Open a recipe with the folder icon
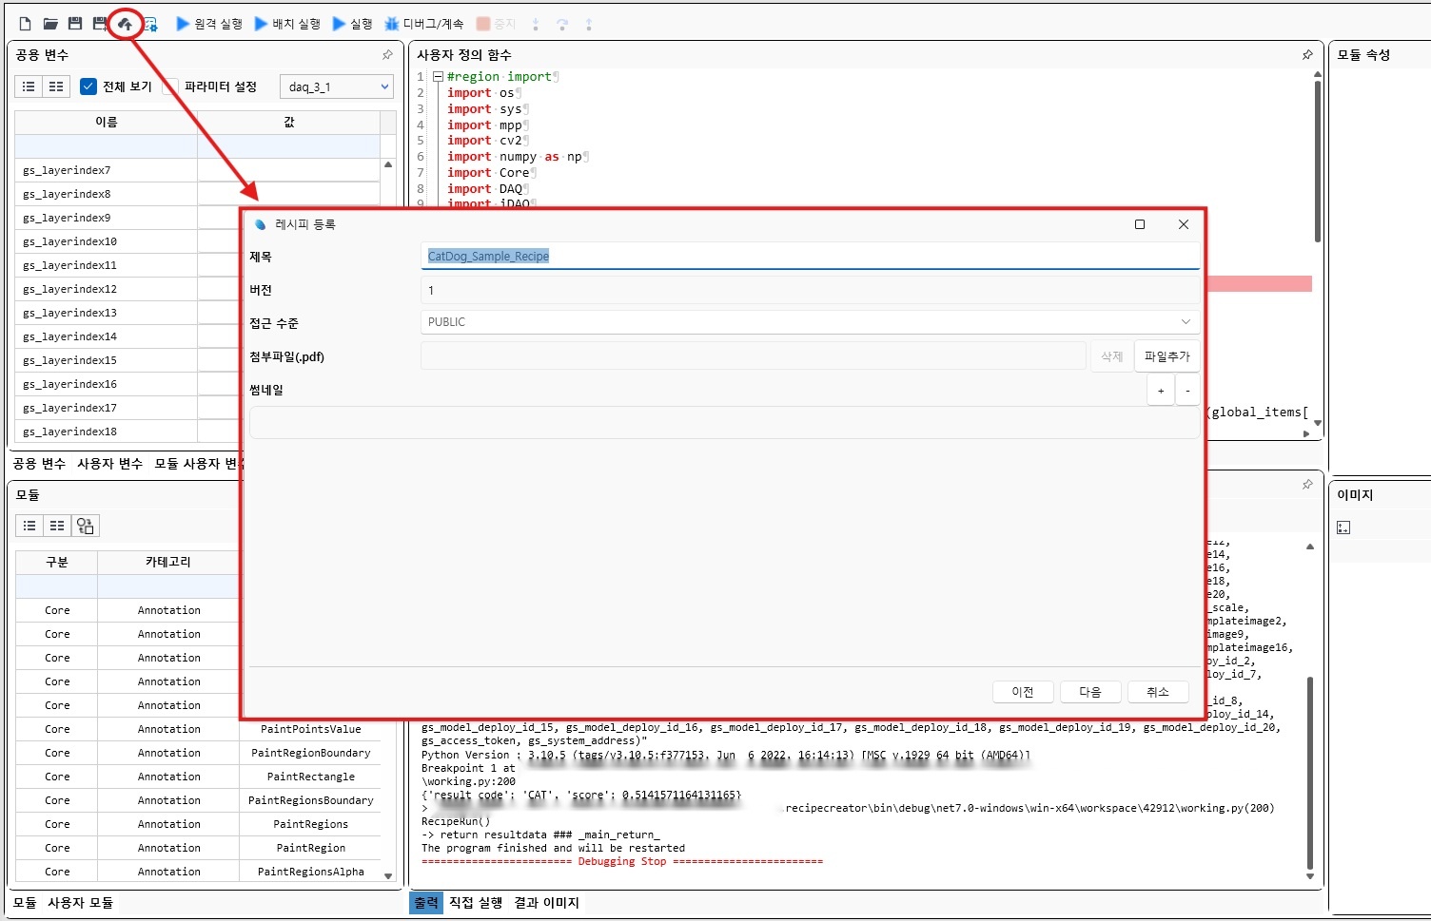 [50, 24]
